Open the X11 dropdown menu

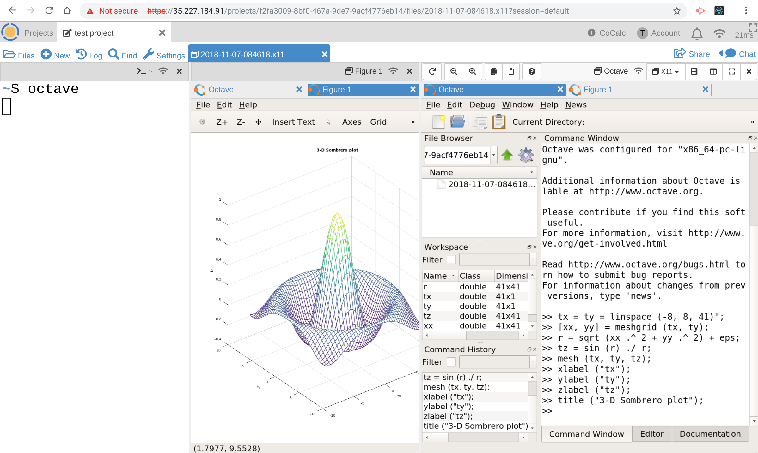[x=665, y=71]
